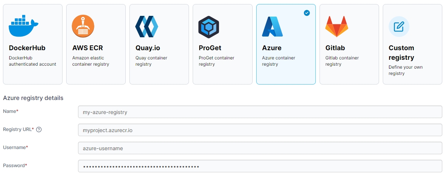Click the AWS ECR orange icon
The image size is (446, 176).
[83, 27]
